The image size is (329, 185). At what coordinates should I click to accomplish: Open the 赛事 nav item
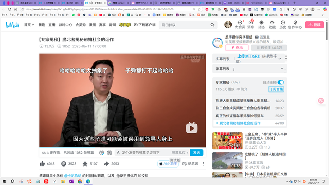102,25
